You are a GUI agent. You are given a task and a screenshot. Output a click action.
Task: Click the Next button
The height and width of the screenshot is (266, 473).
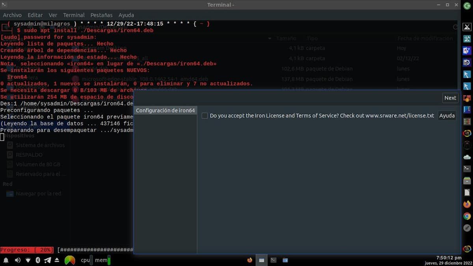(450, 98)
